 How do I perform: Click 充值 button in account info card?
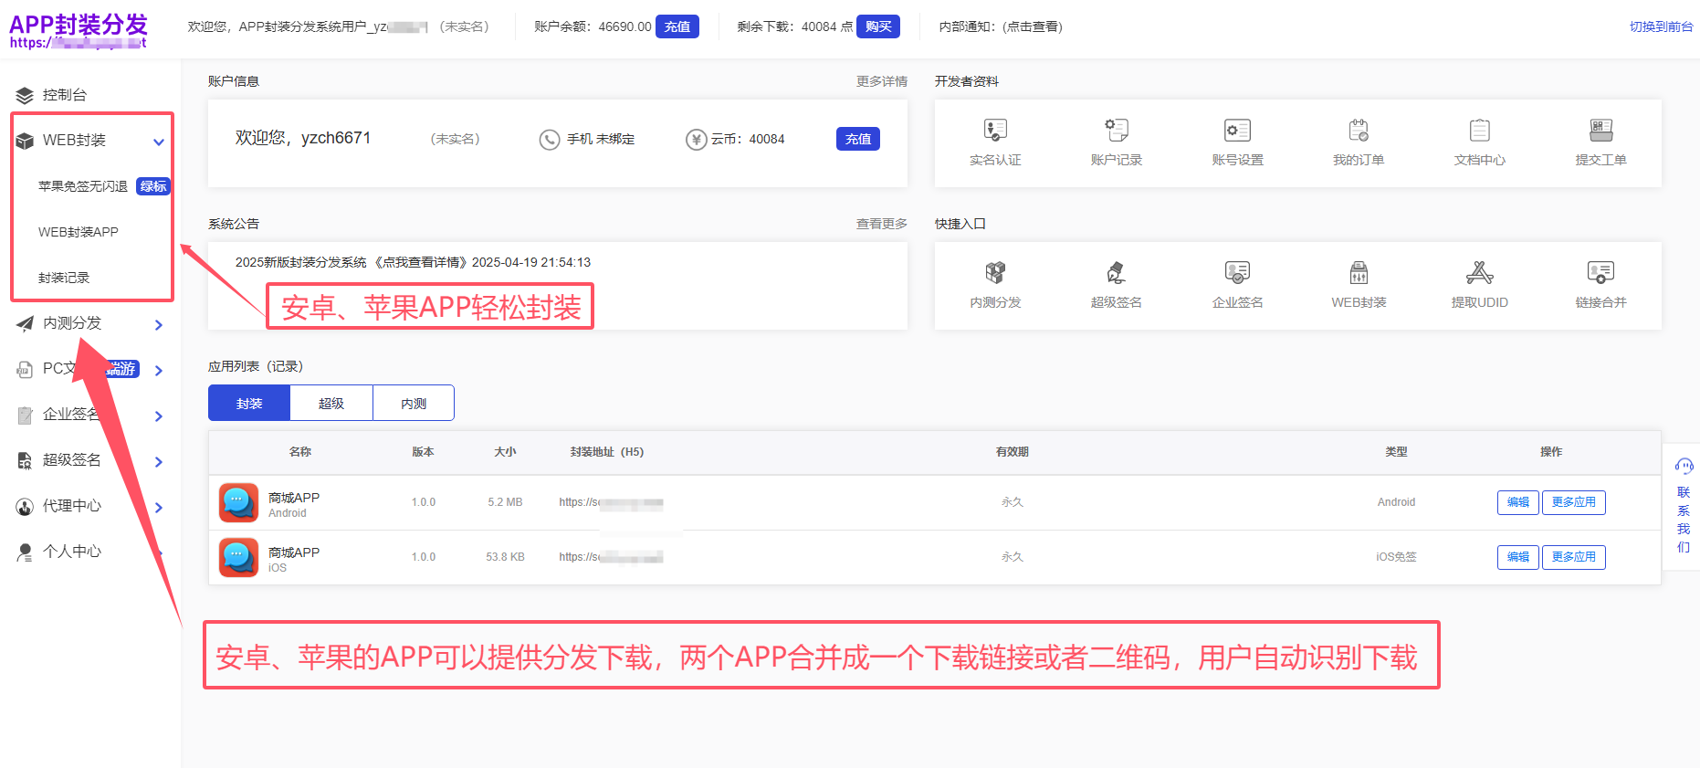[858, 139]
